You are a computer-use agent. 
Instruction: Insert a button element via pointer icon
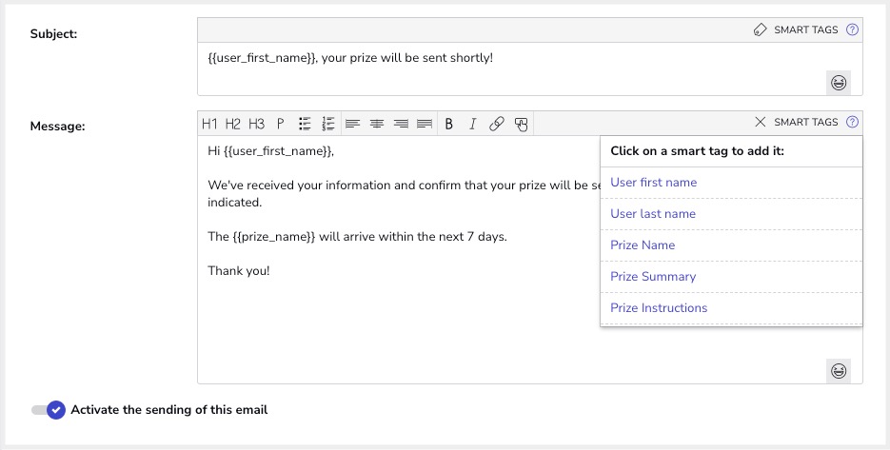pos(521,125)
